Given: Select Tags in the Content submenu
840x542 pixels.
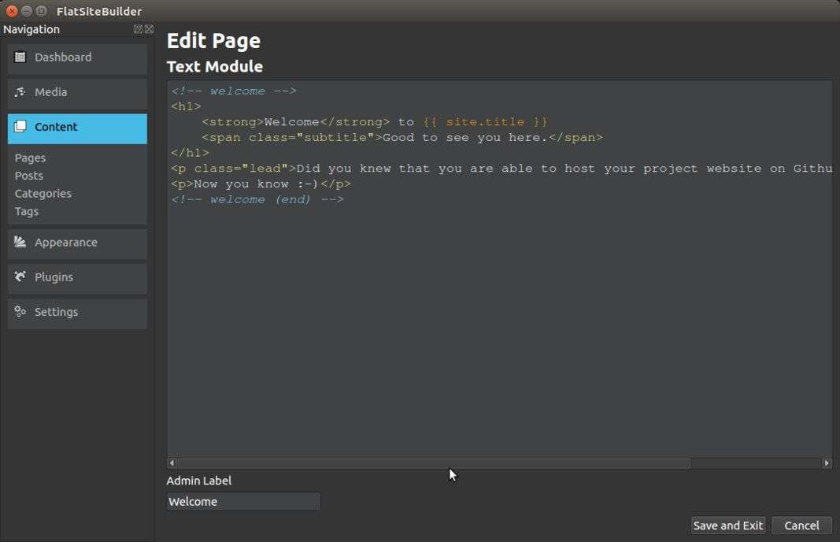Looking at the screenshot, I should 27,211.
